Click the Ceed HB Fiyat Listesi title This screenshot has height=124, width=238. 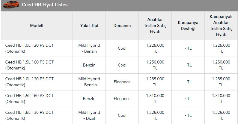pyautogui.click(x=45, y=5)
